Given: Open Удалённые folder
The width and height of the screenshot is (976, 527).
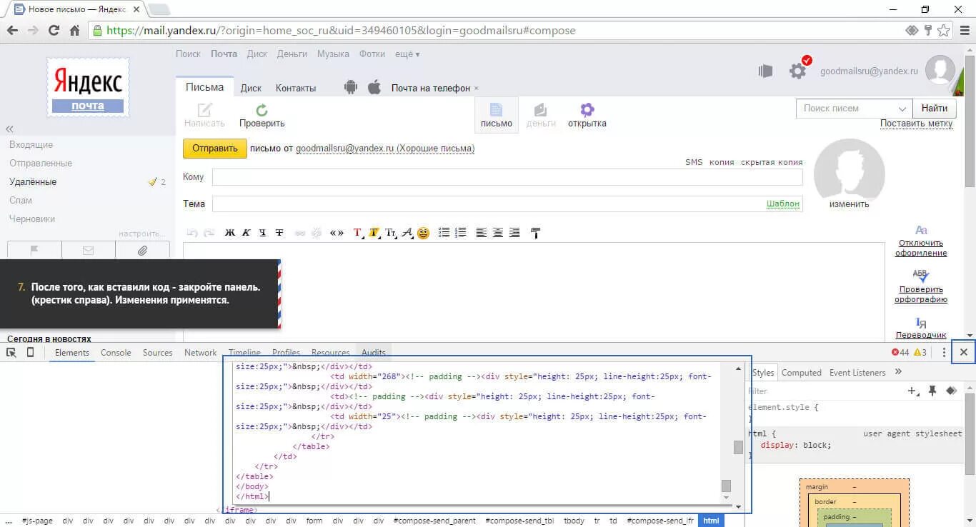Looking at the screenshot, I should click(x=33, y=182).
